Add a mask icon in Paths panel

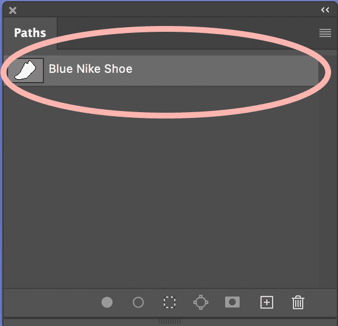click(232, 302)
